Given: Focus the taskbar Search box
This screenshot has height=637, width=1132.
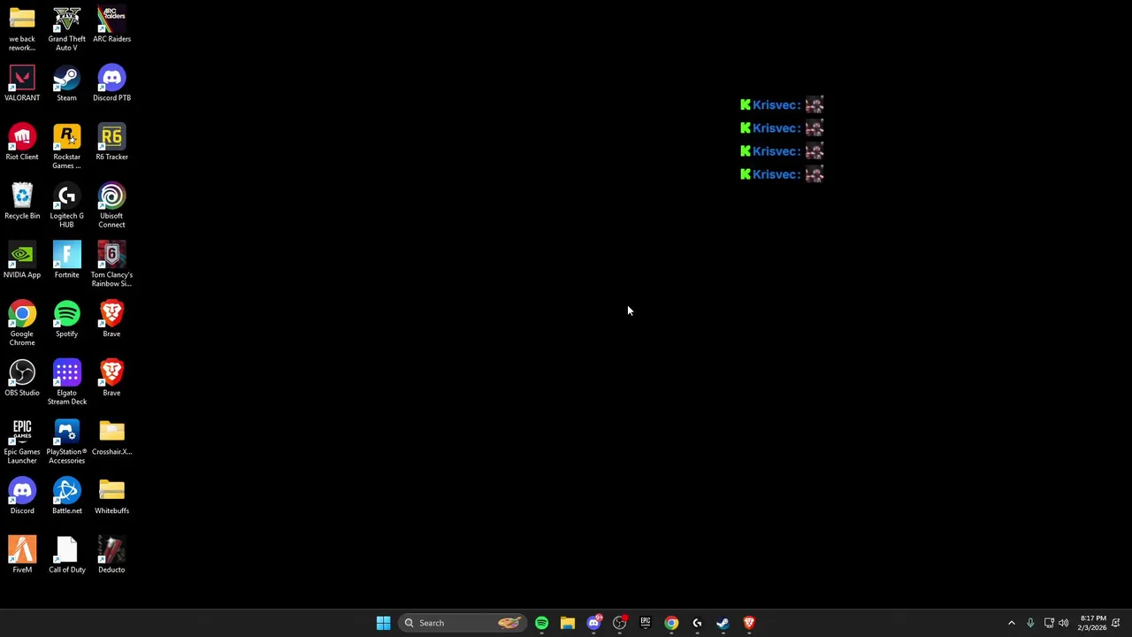Looking at the screenshot, I should 462,623.
